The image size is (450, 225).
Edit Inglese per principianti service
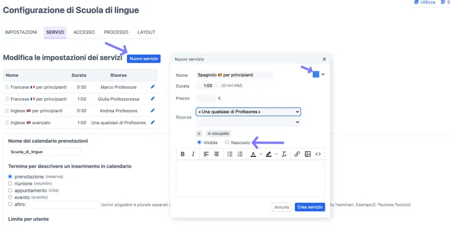point(152,110)
